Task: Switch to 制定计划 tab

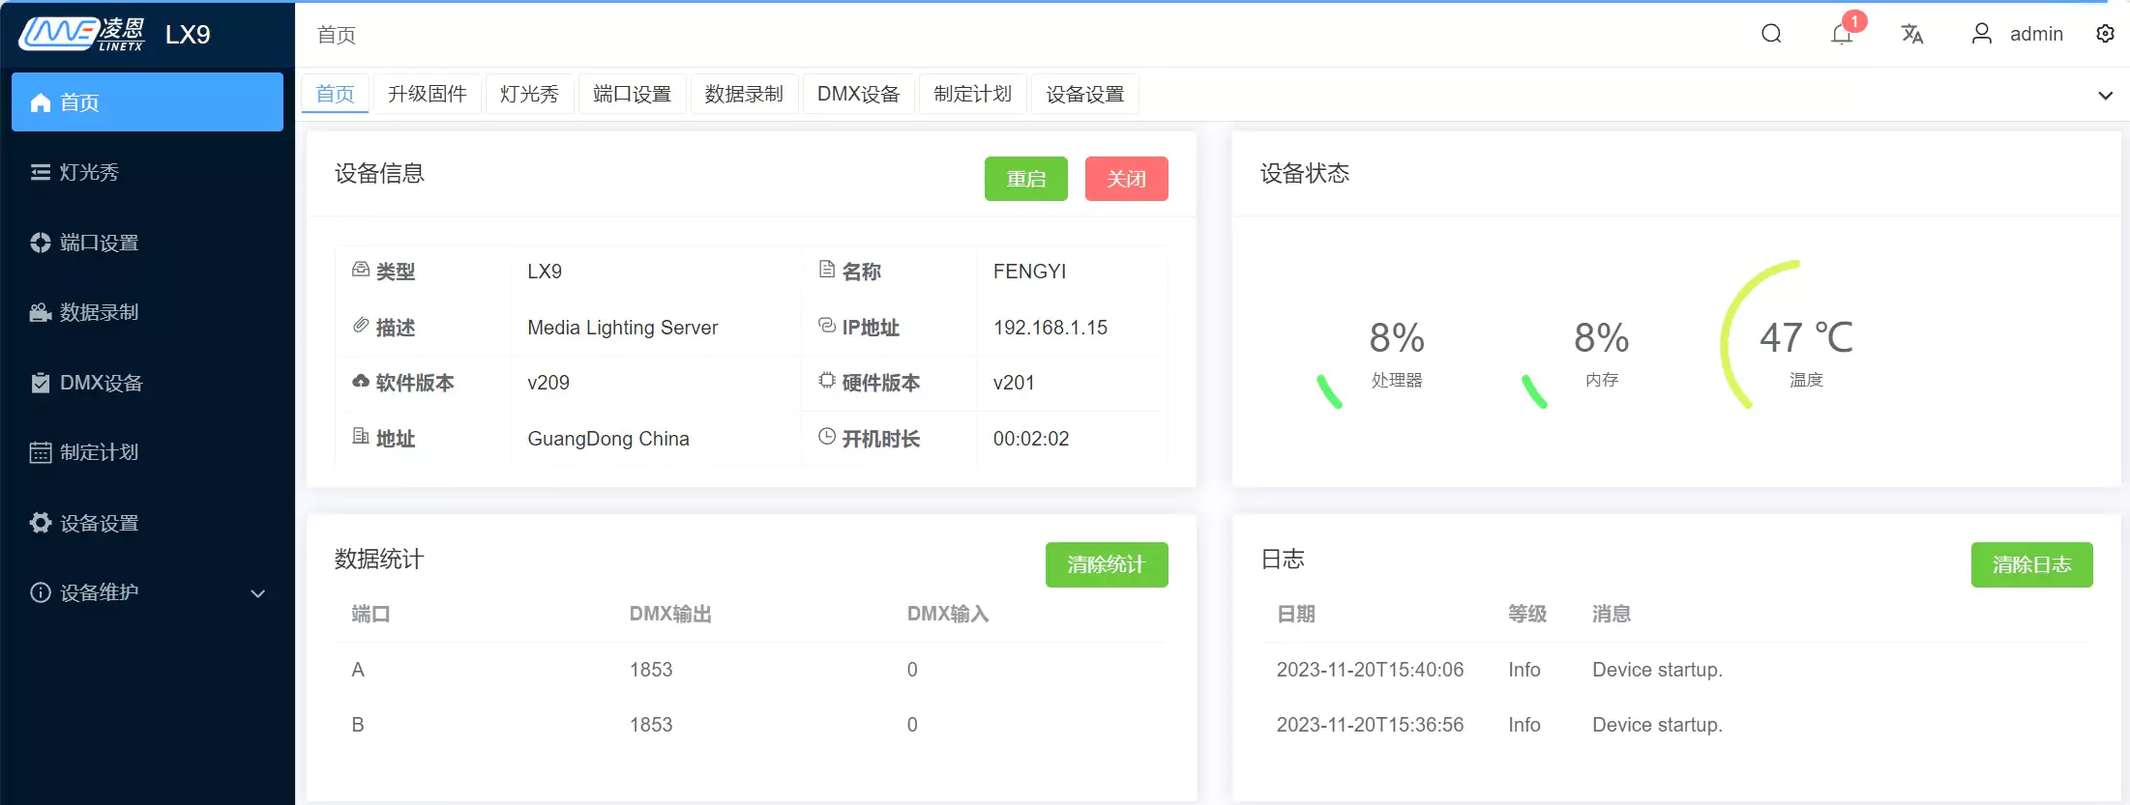Action: pos(973,94)
